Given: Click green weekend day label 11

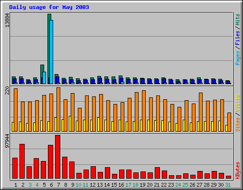Looking at the screenshot, I should 85,185.
